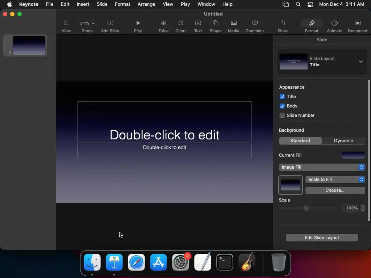
Task: Click the Stage Manager icon in the menu bar
Action: [285, 4]
